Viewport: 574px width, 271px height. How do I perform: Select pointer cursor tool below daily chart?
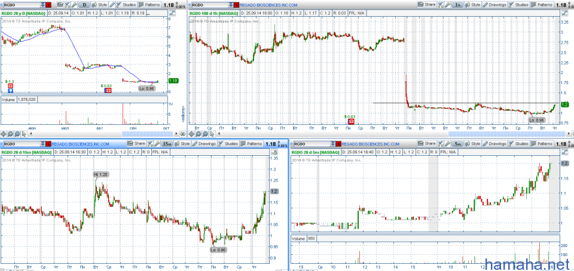(24, 134)
